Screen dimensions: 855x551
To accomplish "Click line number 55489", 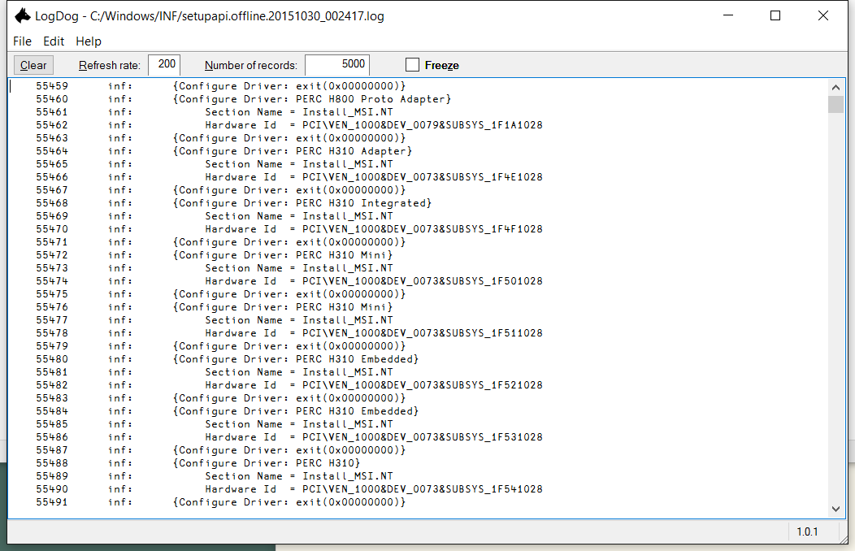I will pyautogui.click(x=52, y=476).
